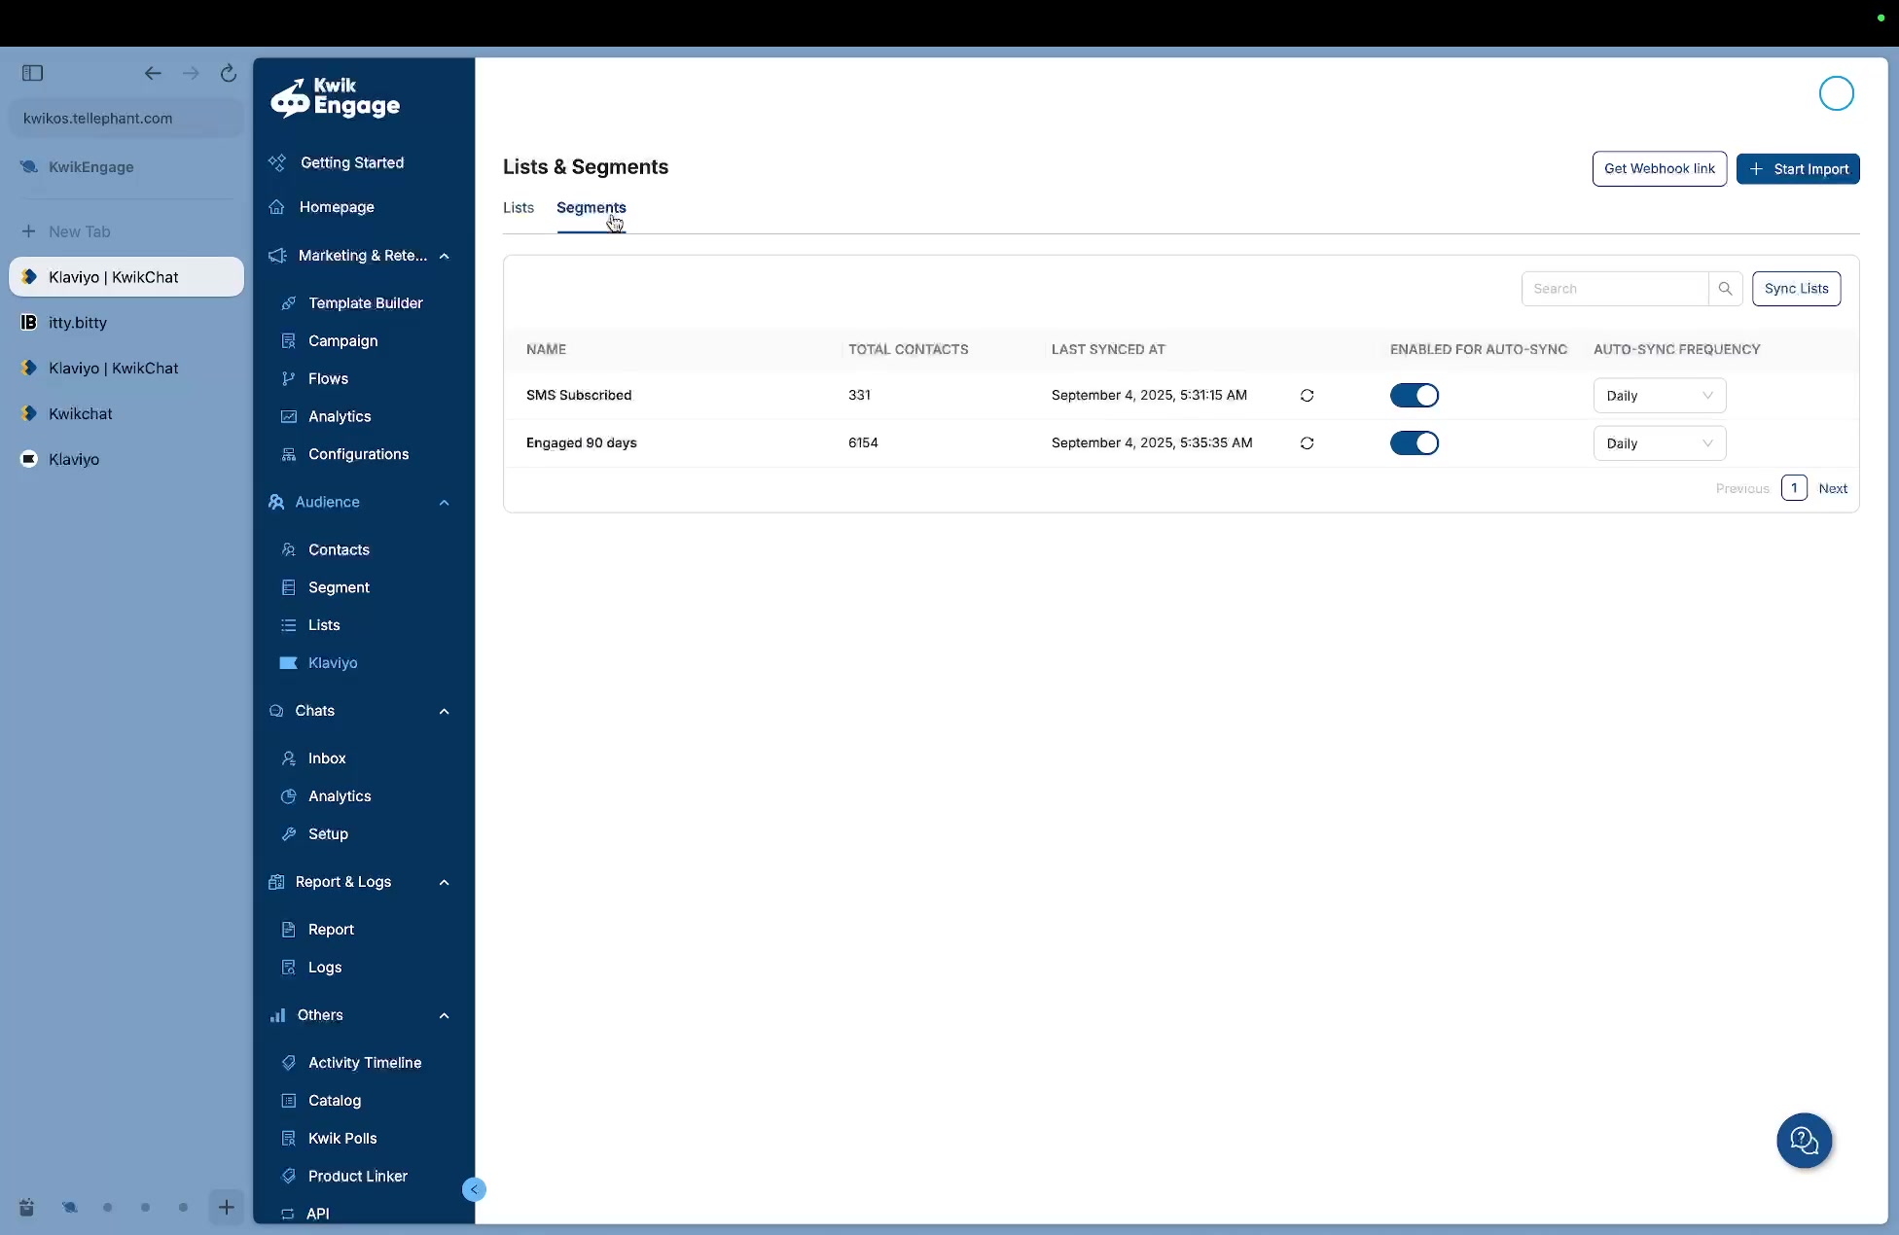This screenshot has height=1235, width=1899.
Task: Open Segment under Audience
Action: (x=339, y=587)
